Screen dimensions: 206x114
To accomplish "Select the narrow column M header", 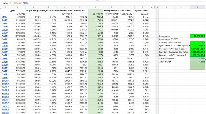I will tap(154, 7).
